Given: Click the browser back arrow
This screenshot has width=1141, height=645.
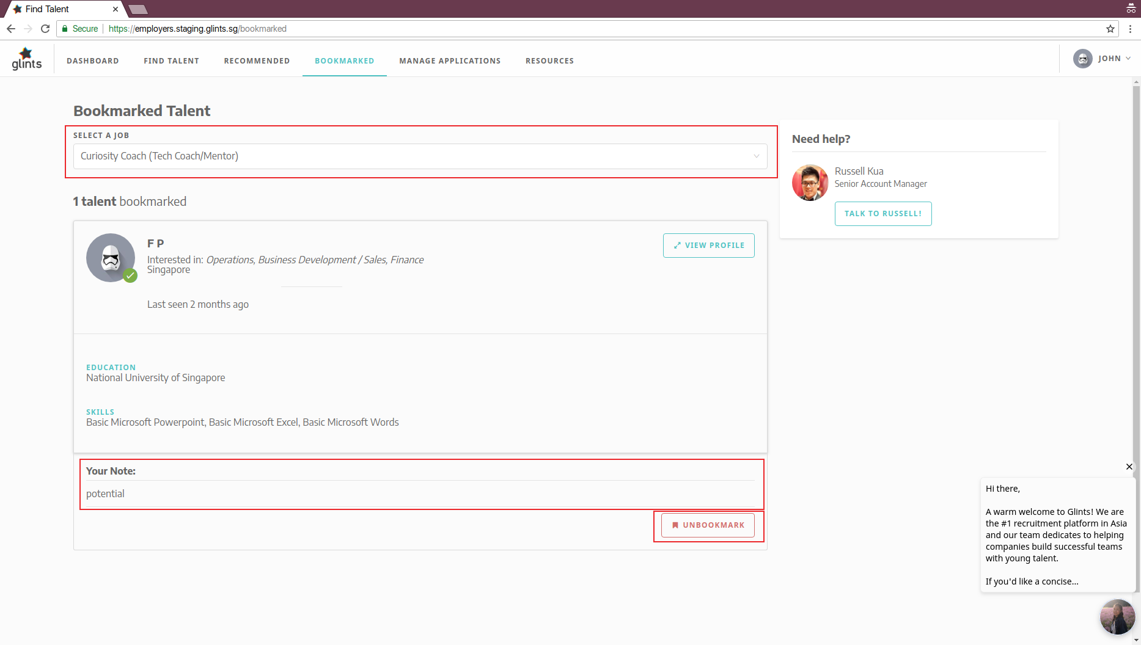Looking at the screenshot, I should pos(11,29).
